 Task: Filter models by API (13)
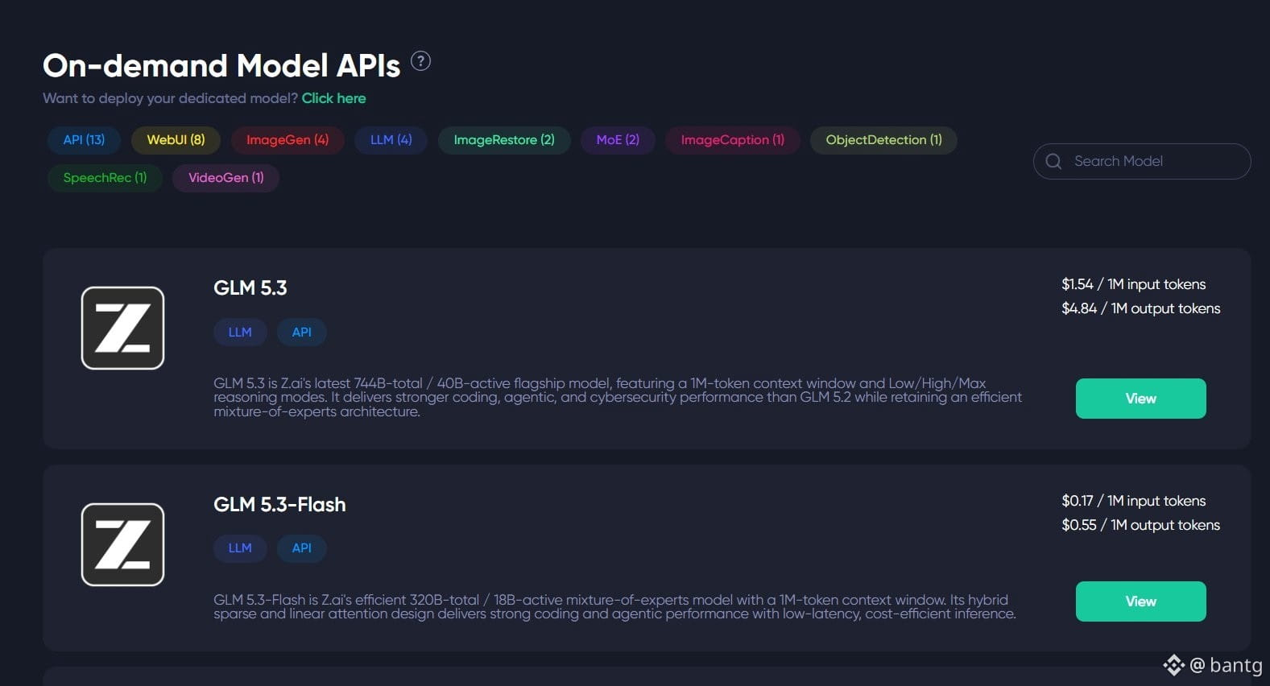click(84, 140)
